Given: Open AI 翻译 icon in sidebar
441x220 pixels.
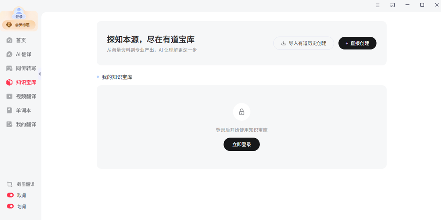Looking at the screenshot, I should [10, 54].
